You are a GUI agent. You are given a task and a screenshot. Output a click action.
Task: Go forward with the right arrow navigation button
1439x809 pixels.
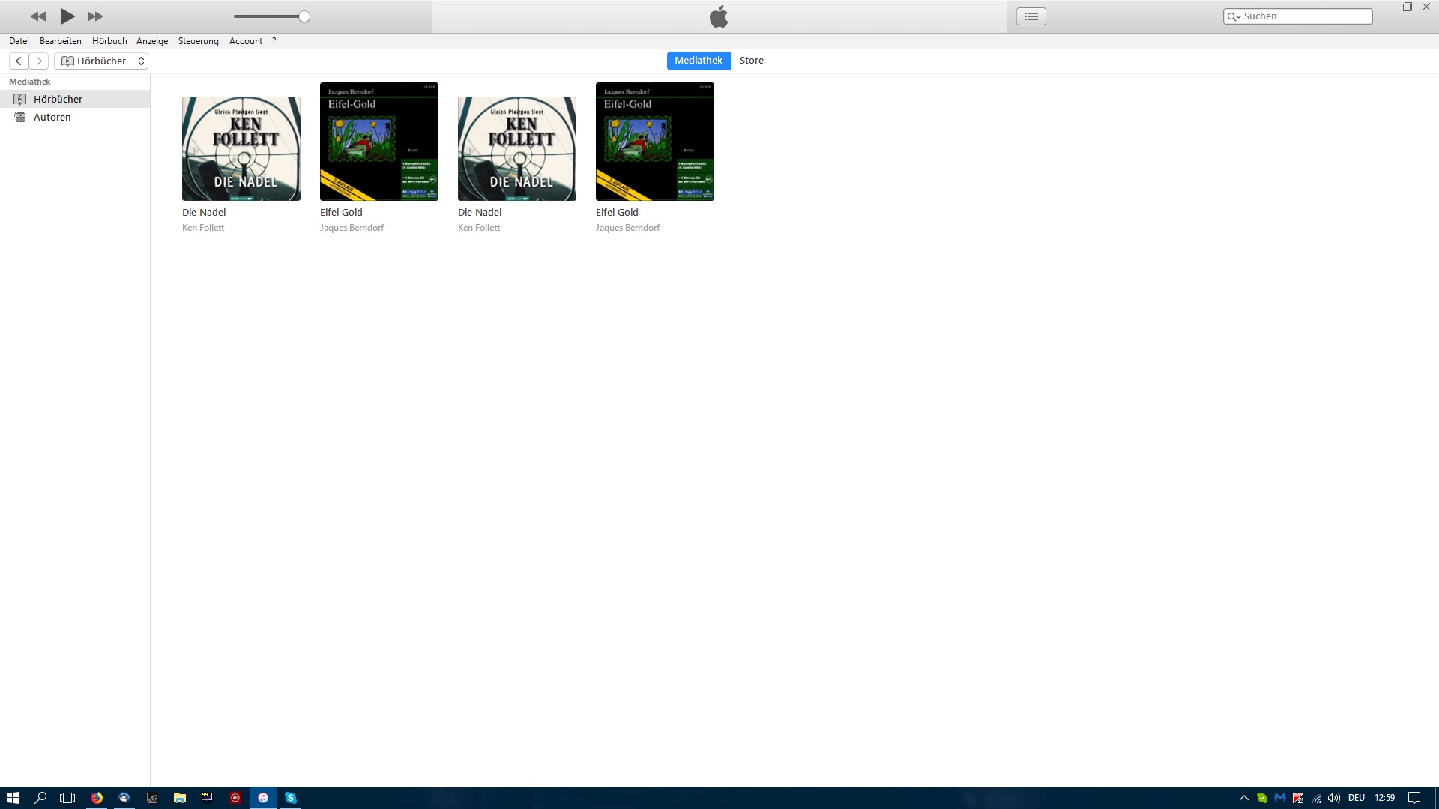(x=39, y=61)
